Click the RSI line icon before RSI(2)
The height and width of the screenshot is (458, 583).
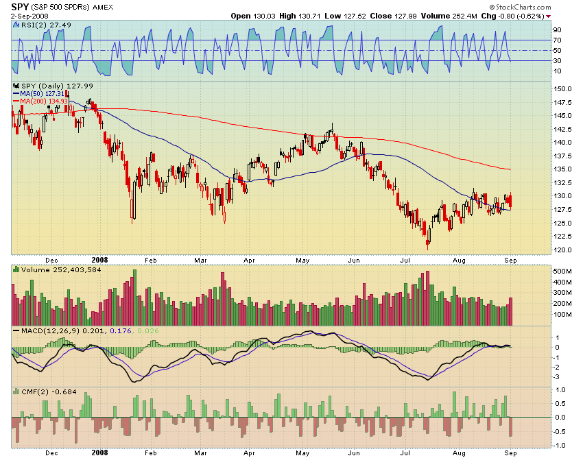tap(16, 25)
